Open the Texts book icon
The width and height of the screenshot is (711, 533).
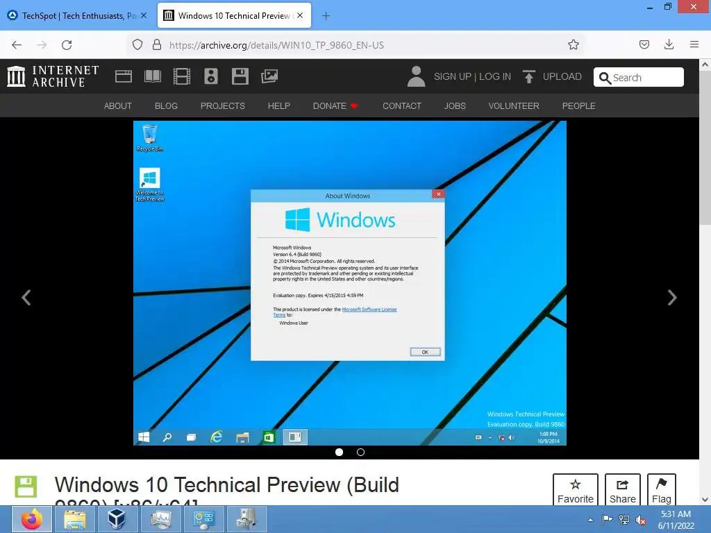tap(152, 76)
